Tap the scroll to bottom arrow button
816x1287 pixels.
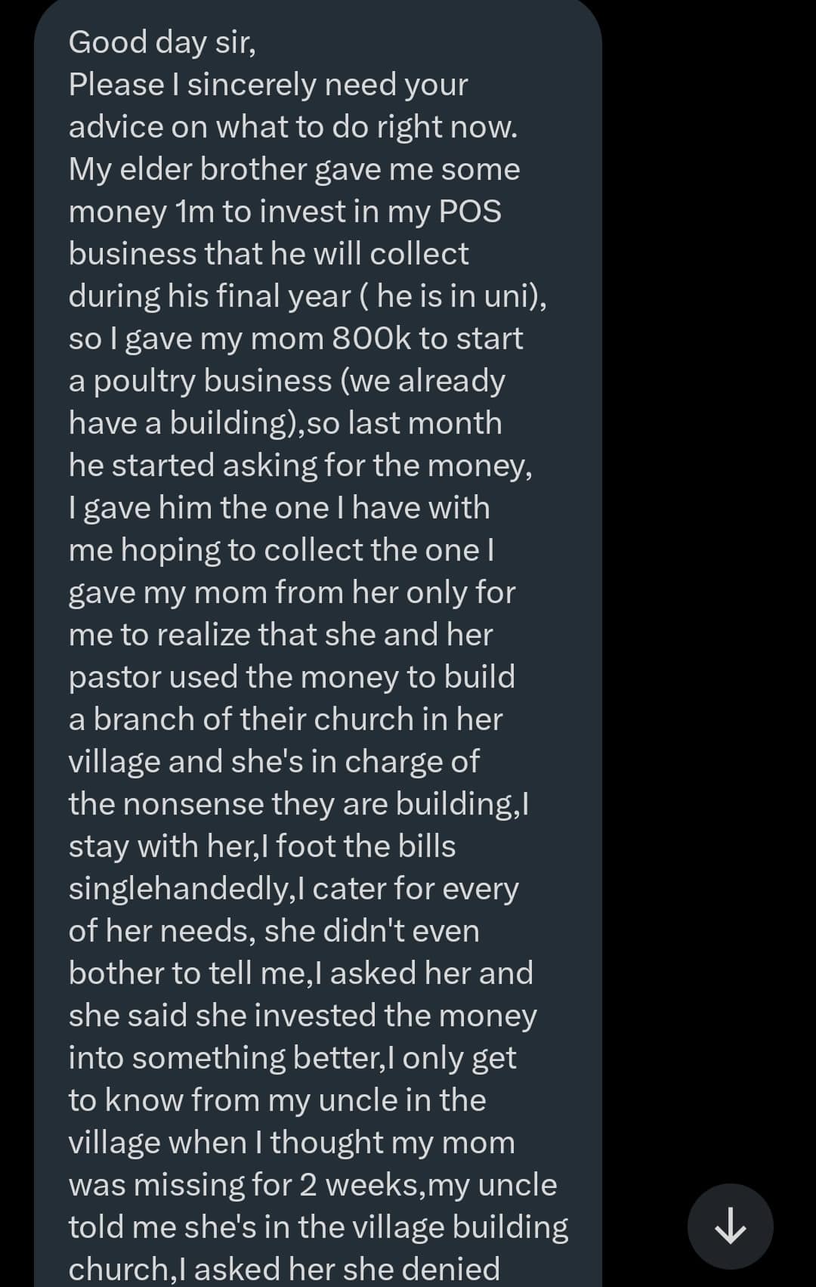pos(730,1226)
